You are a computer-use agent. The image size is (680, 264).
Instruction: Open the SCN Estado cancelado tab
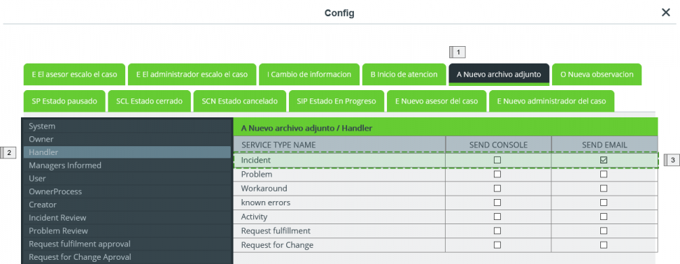240,101
